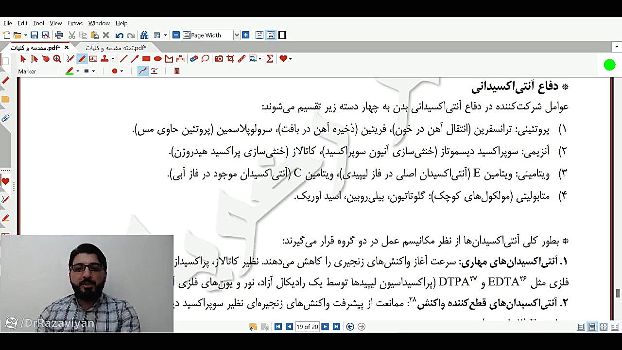Go to the first page
The image size is (622, 350).
[278, 327]
